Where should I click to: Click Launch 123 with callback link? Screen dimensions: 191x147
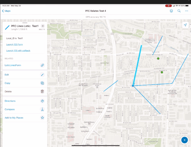point(18,51)
